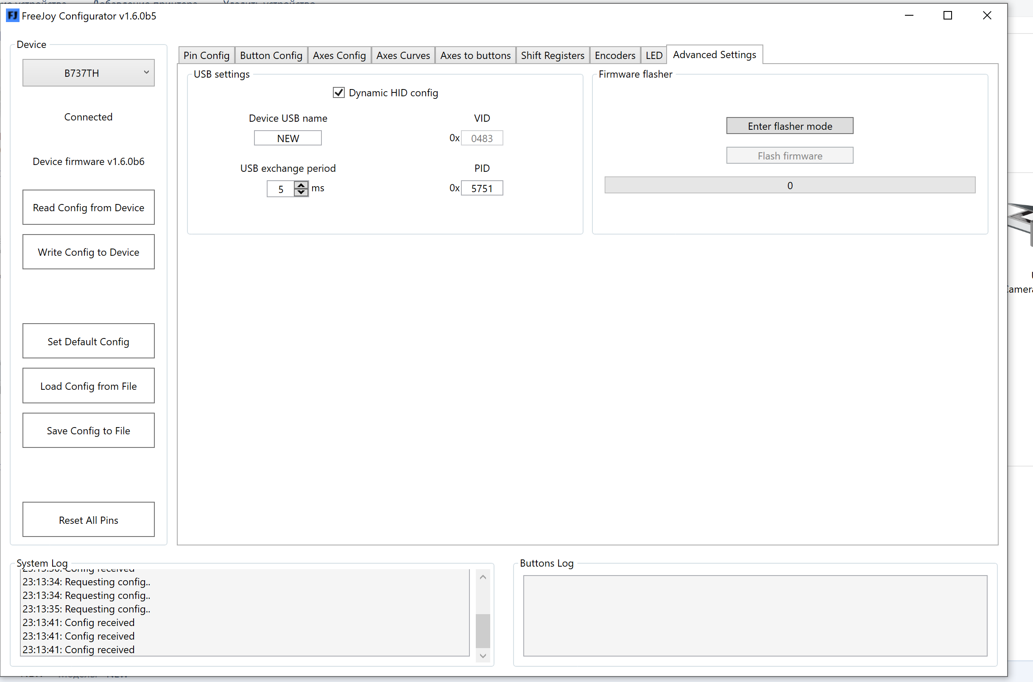Minimize the FreeJoy Configurator window

[909, 16]
